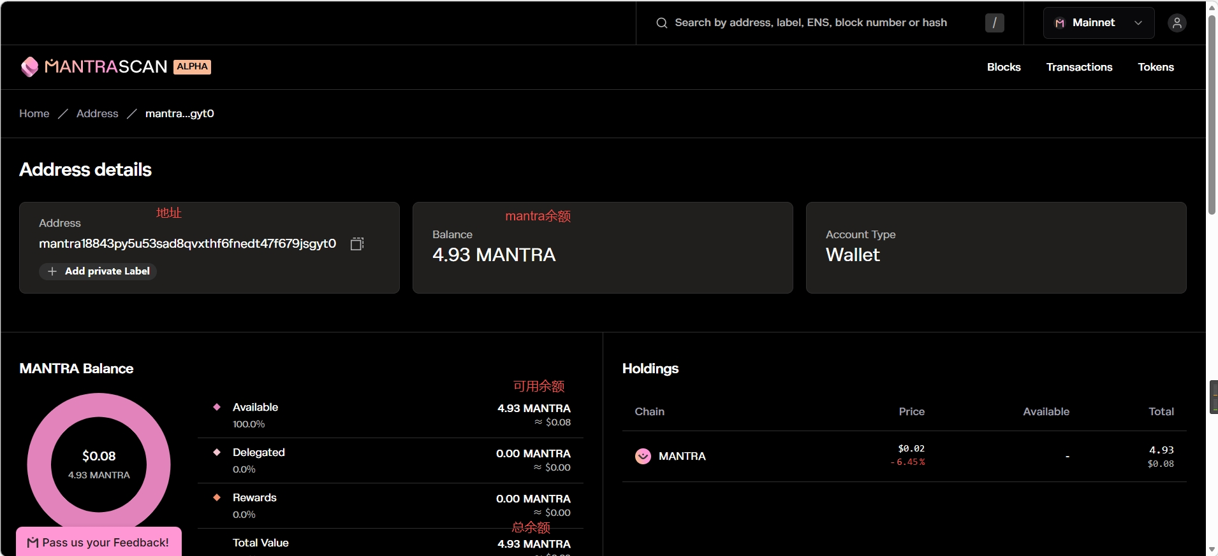Copy the wallet address with copy icon
Image resolution: width=1218 pixels, height=556 pixels.
coord(357,244)
